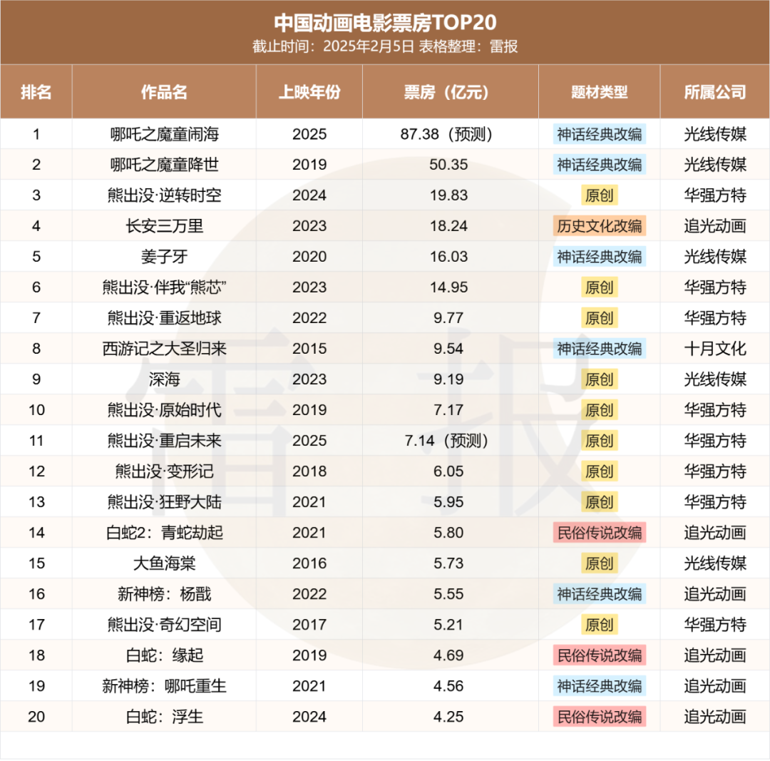This screenshot has width=770, height=761.
Task: Select the cell 白蛇2:青蛇劫起
Action: 164,533
